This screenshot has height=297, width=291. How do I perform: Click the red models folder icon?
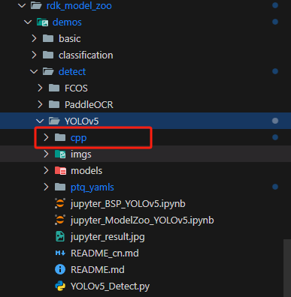pos(60,171)
